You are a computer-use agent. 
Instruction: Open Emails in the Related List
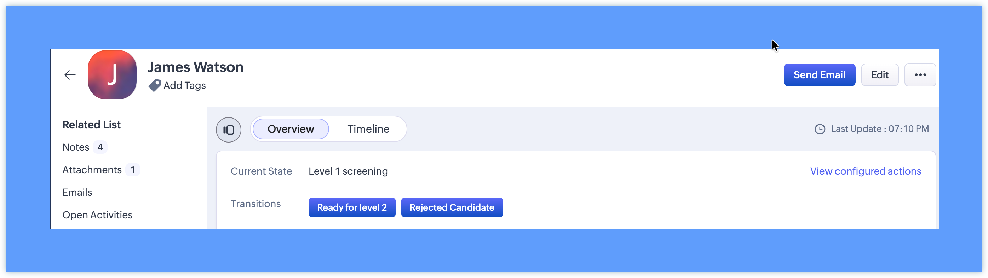point(77,192)
